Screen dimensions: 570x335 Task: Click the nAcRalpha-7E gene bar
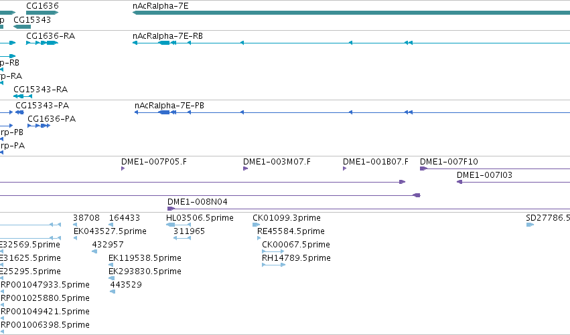(351, 13)
